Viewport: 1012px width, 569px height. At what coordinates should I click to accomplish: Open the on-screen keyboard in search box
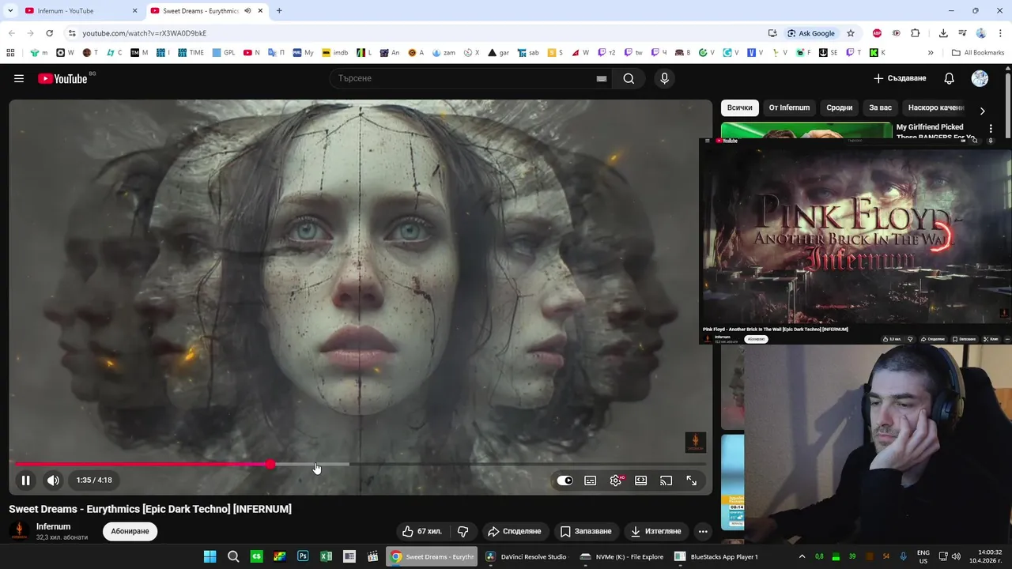coord(602,78)
